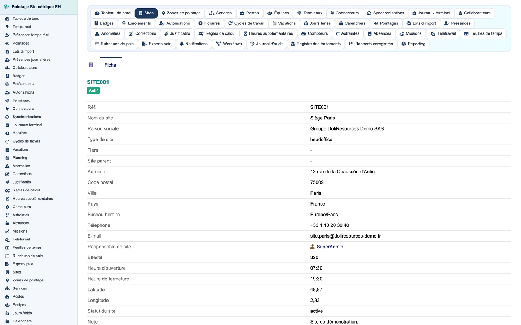The width and height of the screenshot is (521, 325).
Task: Open the Fiche tab
Action: [x=111, y=65]
